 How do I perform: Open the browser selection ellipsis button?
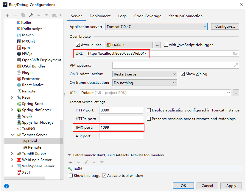click(158, 45)
